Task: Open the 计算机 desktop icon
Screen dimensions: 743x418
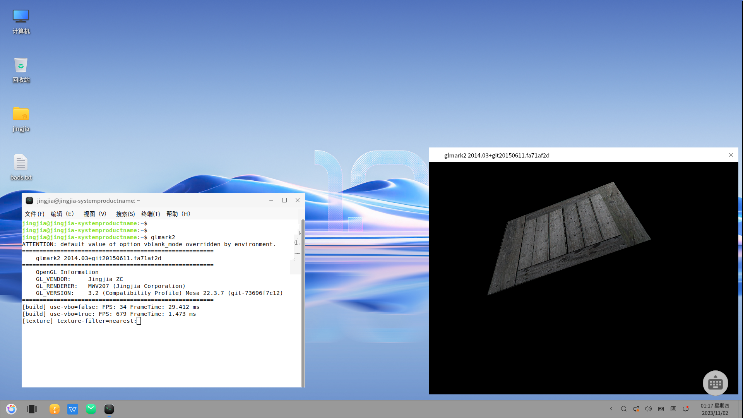Action: point(21,21)
